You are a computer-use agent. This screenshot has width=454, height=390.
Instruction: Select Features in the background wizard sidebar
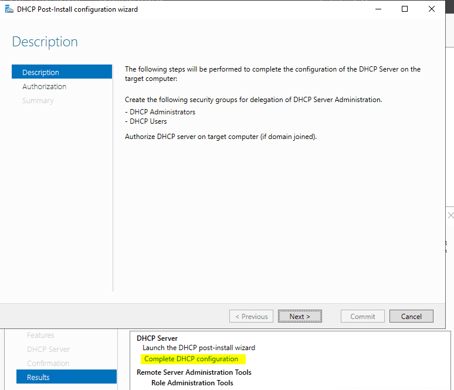coord(40,335)
